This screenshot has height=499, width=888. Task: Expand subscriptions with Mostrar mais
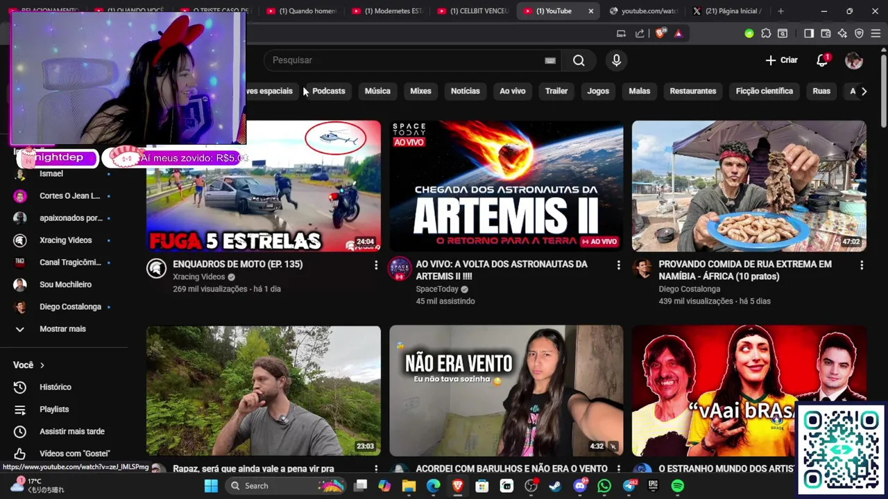[x=62, y=329]
